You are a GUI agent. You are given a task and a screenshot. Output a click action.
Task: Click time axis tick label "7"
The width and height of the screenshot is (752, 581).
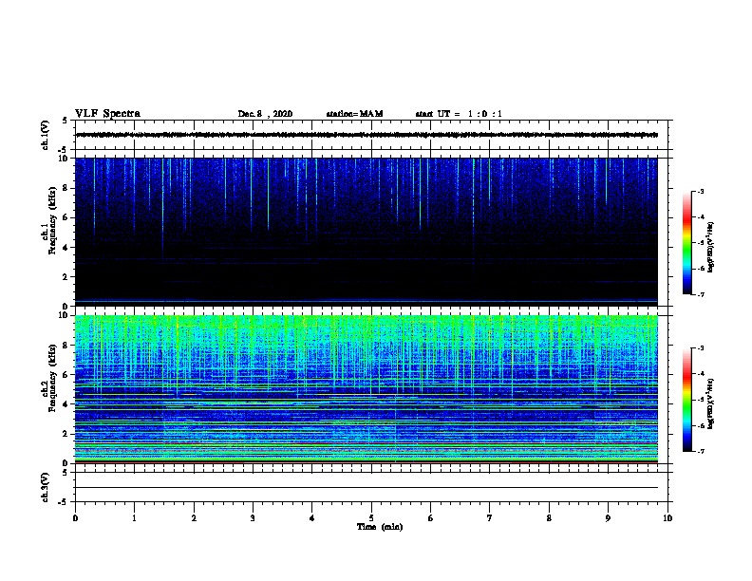pyautogui.click(x=490, y=518)
